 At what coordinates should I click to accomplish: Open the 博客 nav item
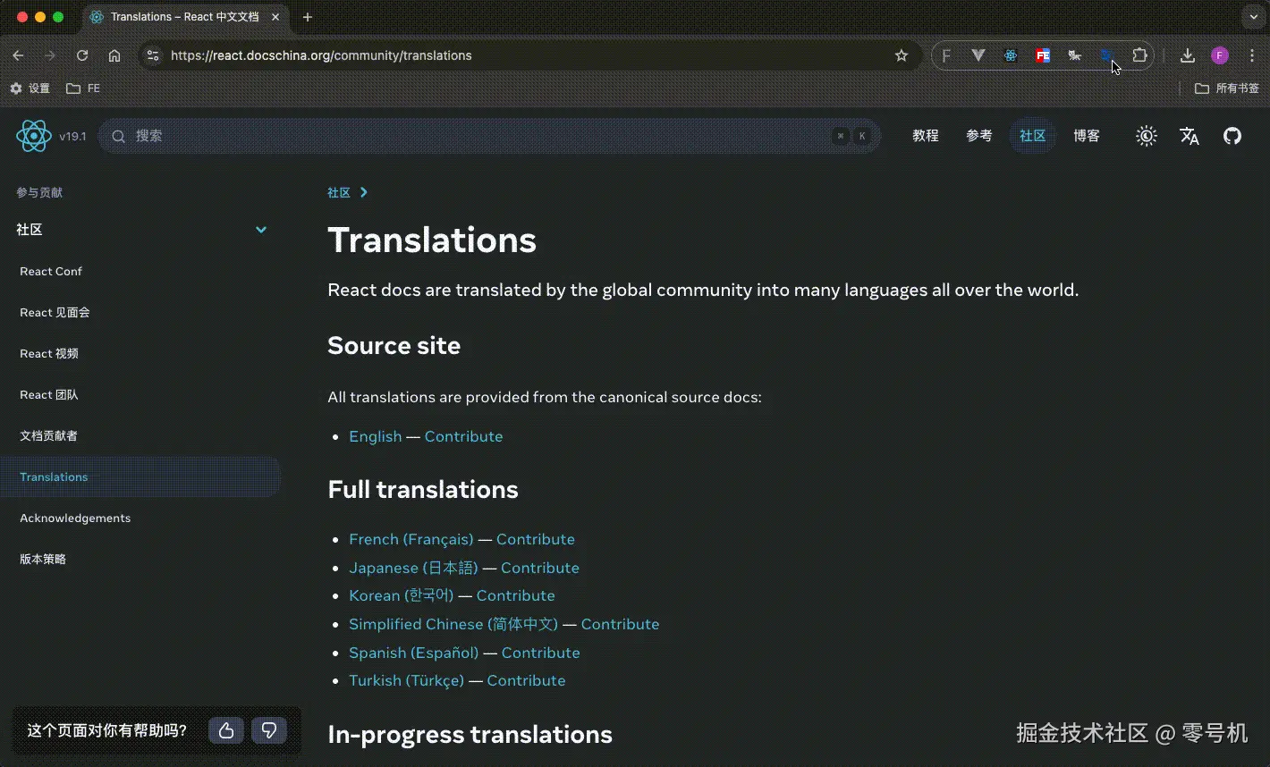(1087, 136)
